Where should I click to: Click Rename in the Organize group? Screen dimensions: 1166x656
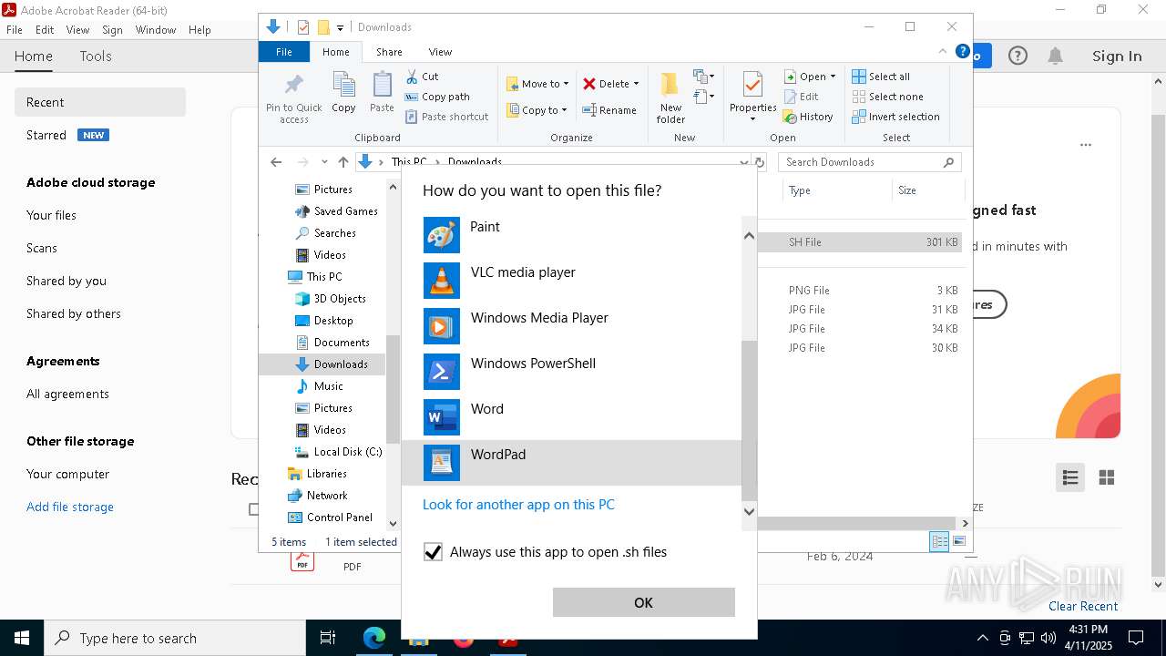click(x=609, y=110)
